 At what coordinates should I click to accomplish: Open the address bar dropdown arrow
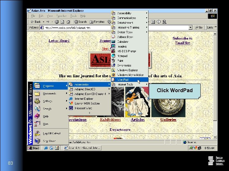pyautogui.click(x=190, y=28)
